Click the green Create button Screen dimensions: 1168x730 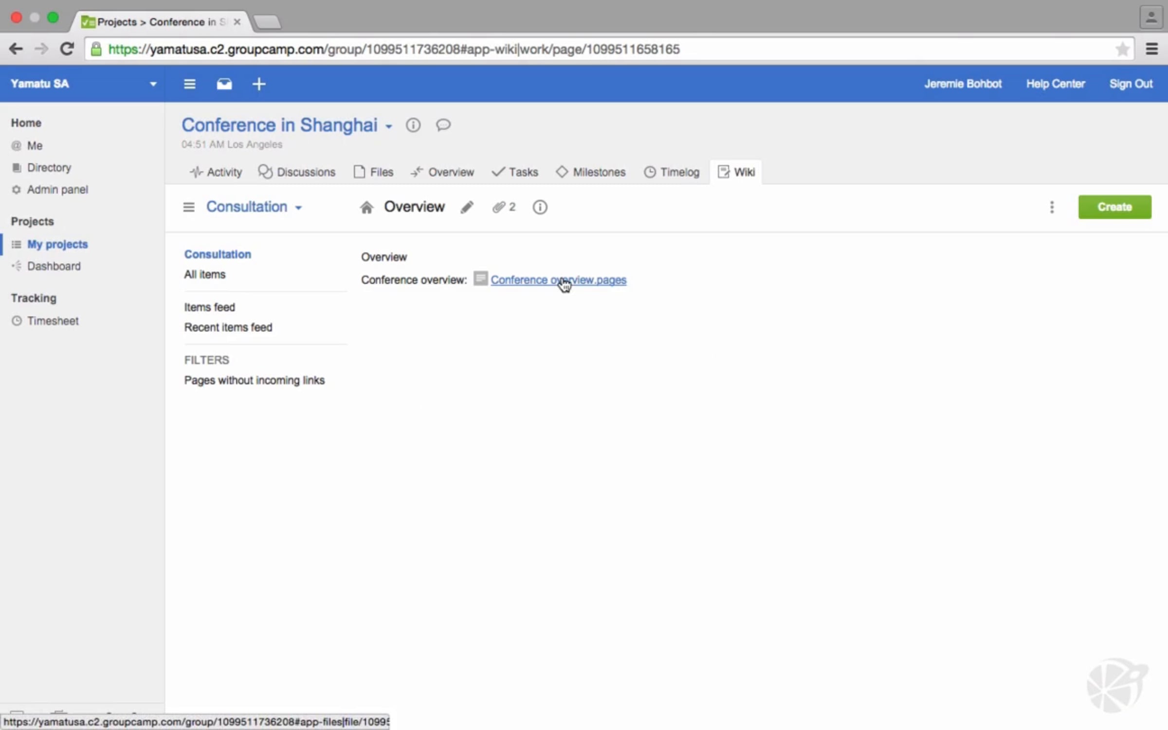coord(1114,207)
